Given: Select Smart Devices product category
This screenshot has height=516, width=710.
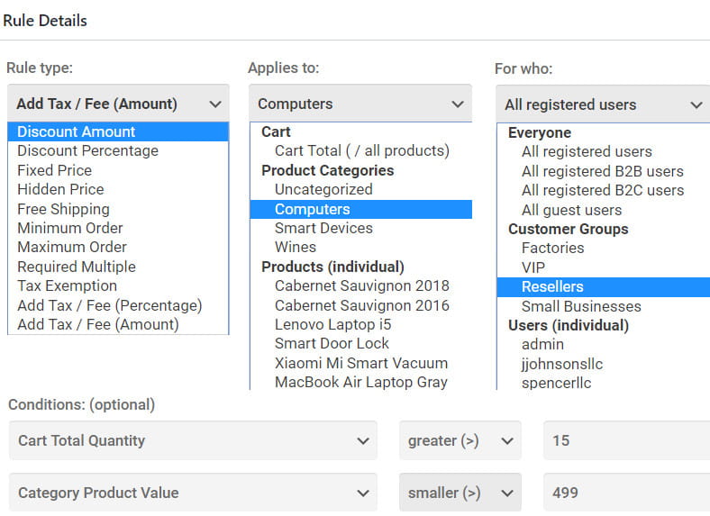Looking at the screenshot, I should pyautogui.click(x=323, y=228).
